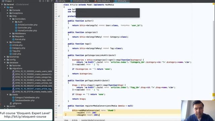Hide the Project tool window
The width and height of the screenshot is (215, 121).
point(52,1)
